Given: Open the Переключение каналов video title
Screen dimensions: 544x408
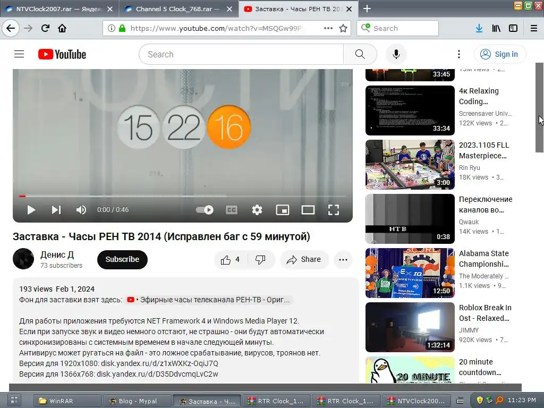Looking at the screenshot, I should coord(486,205).
